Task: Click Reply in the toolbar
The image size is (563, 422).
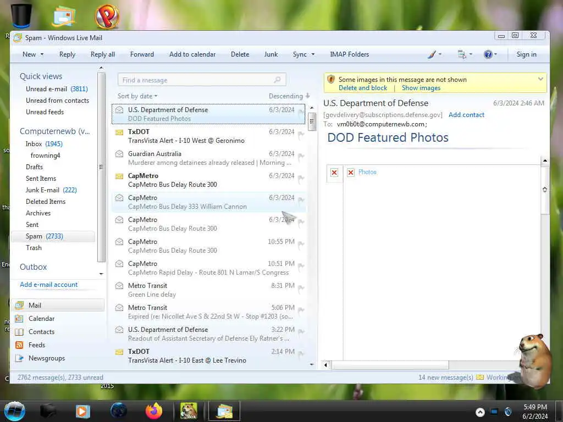Action: pyautogui.click(x=67, y=54)
